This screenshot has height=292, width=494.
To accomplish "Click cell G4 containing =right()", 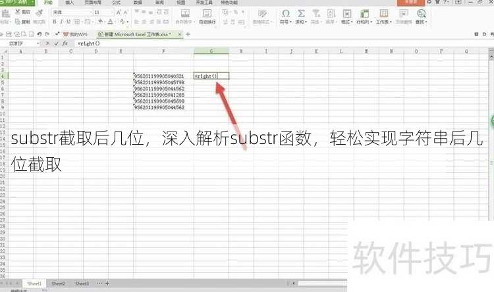I will click(211, 76).
